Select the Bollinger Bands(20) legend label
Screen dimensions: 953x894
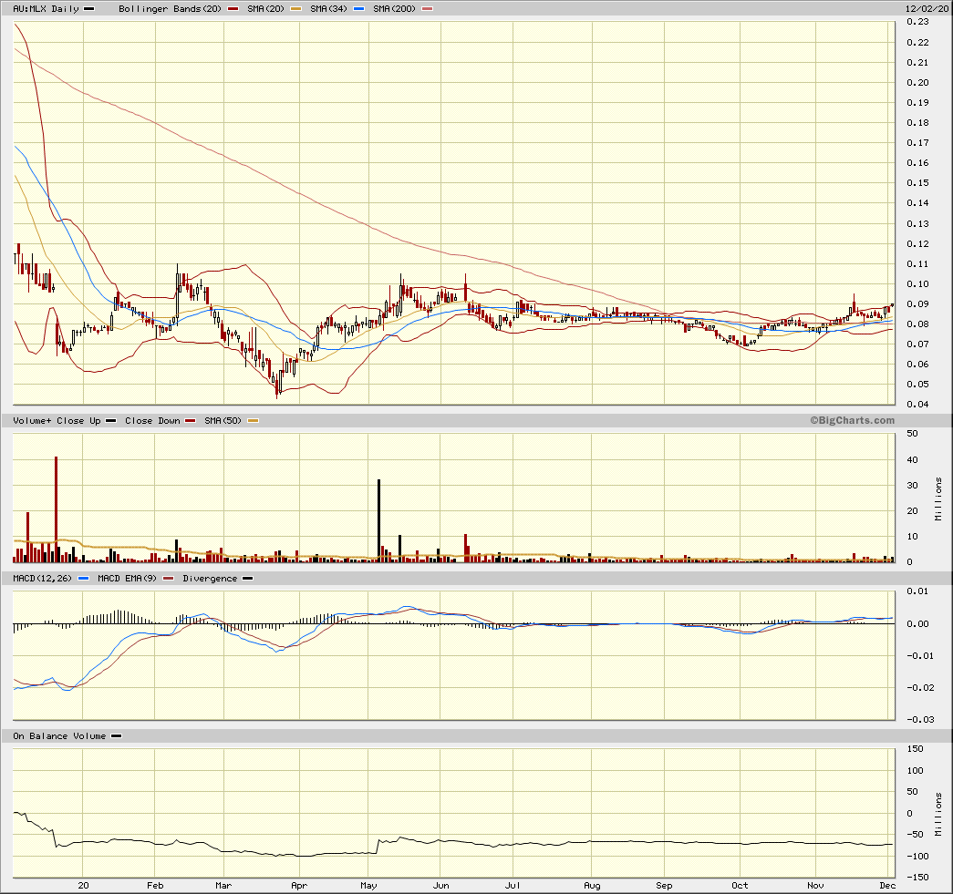(x=170, y=9)
